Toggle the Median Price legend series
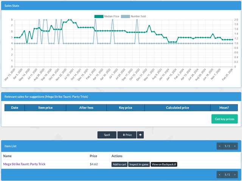242x181 pixels. (107, 16)
